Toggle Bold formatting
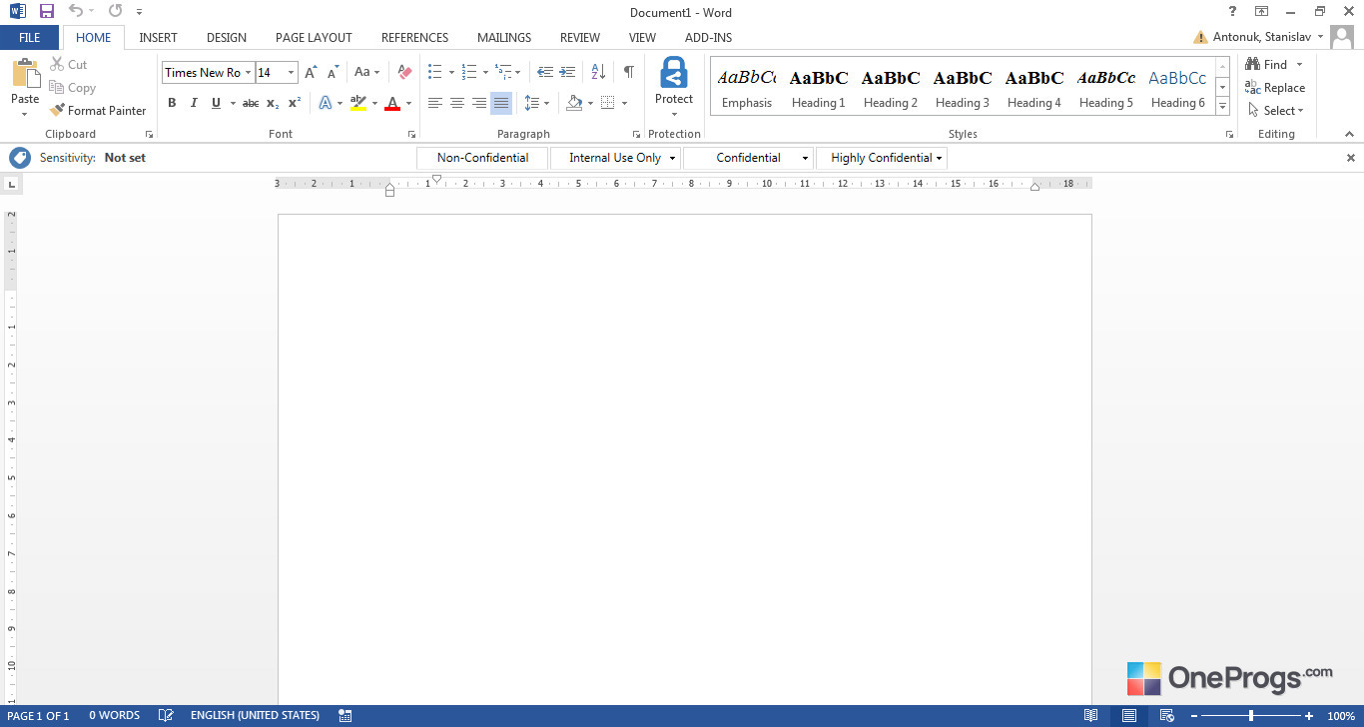The height and width of the screenshot is (727, 1364). [172, 103]
